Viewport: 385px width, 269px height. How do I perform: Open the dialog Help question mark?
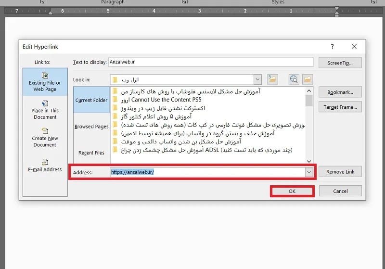point(332,46)
